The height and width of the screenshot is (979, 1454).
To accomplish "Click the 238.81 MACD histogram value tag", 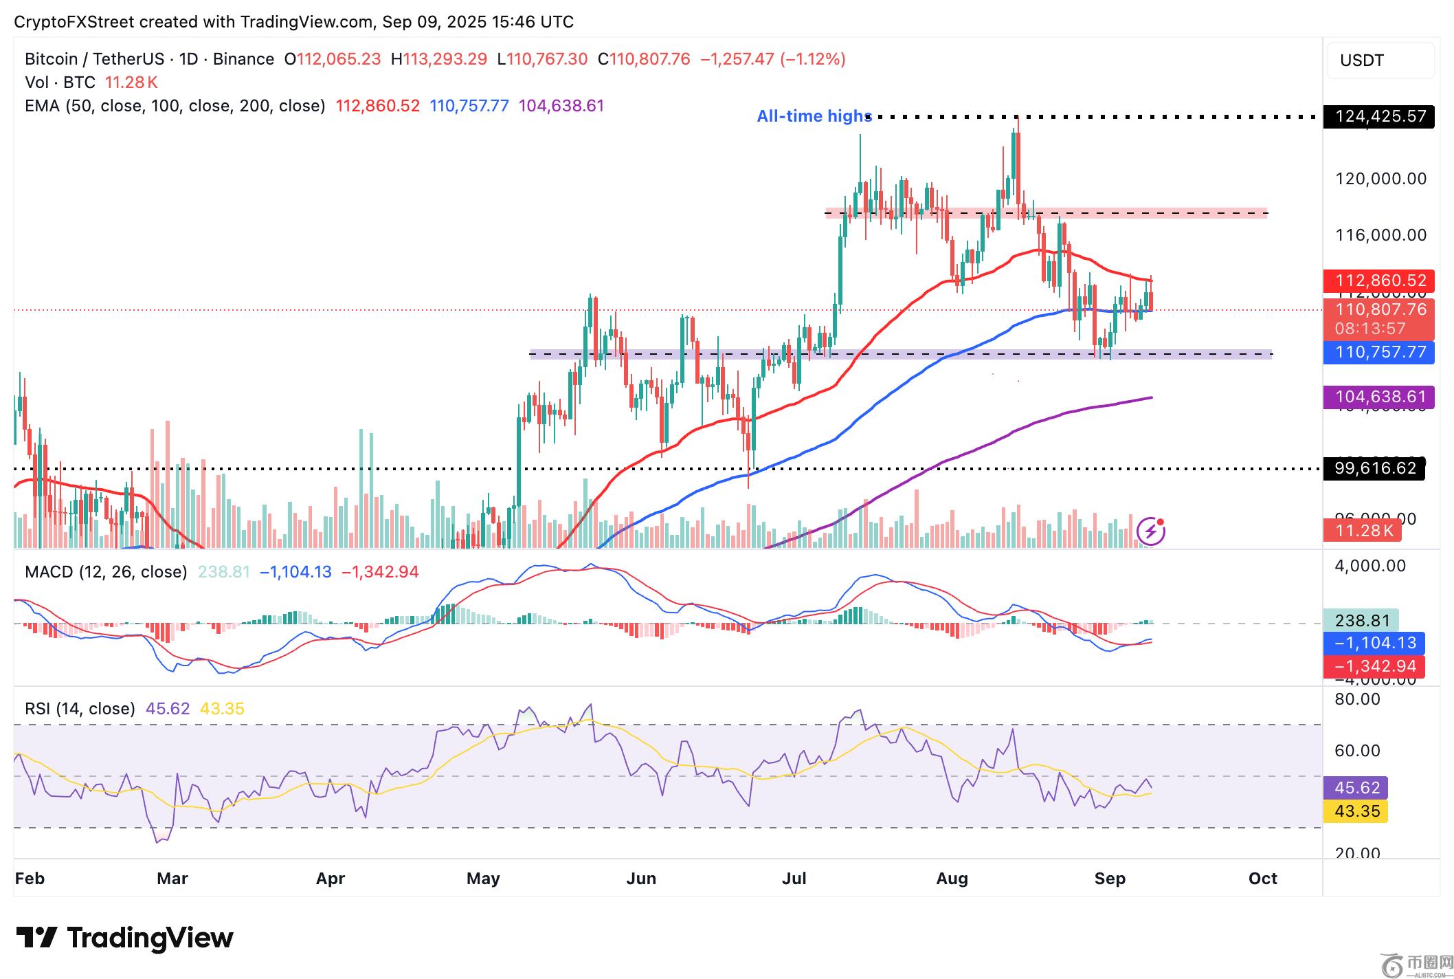I will pyautogui.click(x=1361, y=621).
